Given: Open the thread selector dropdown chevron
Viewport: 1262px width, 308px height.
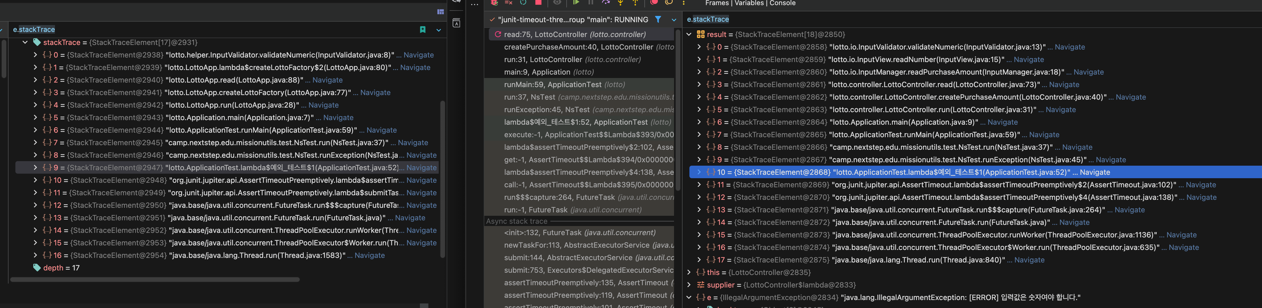Looking at the screenshot, I should [x=674, y=20].
